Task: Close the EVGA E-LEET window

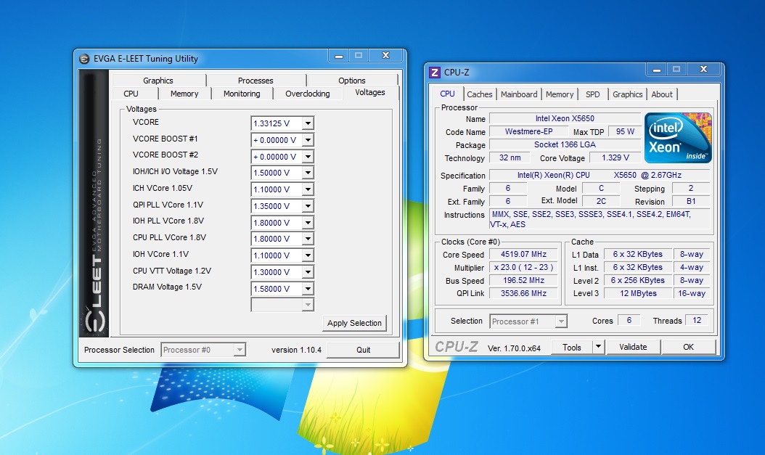Action: tap(385, 56)
